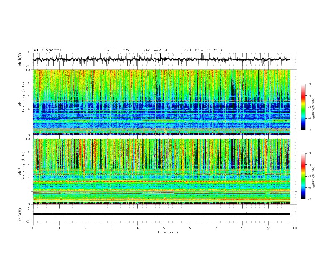Click the upper PSD color scale bar

(x=303, y=107)
